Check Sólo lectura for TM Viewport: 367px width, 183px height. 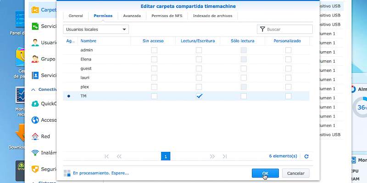tap(244, 96)
